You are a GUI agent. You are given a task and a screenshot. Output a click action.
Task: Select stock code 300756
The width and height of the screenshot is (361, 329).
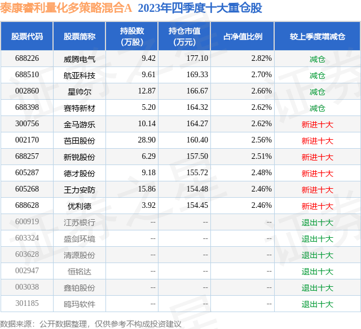(x=27, y=124)
